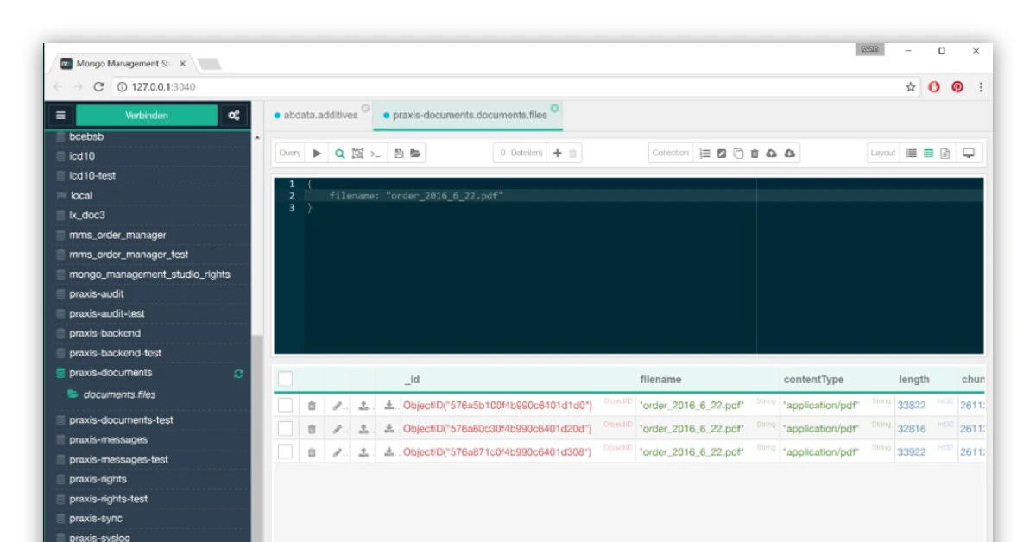Click the list icon in Collection toolbar

[x=705, y=154]
